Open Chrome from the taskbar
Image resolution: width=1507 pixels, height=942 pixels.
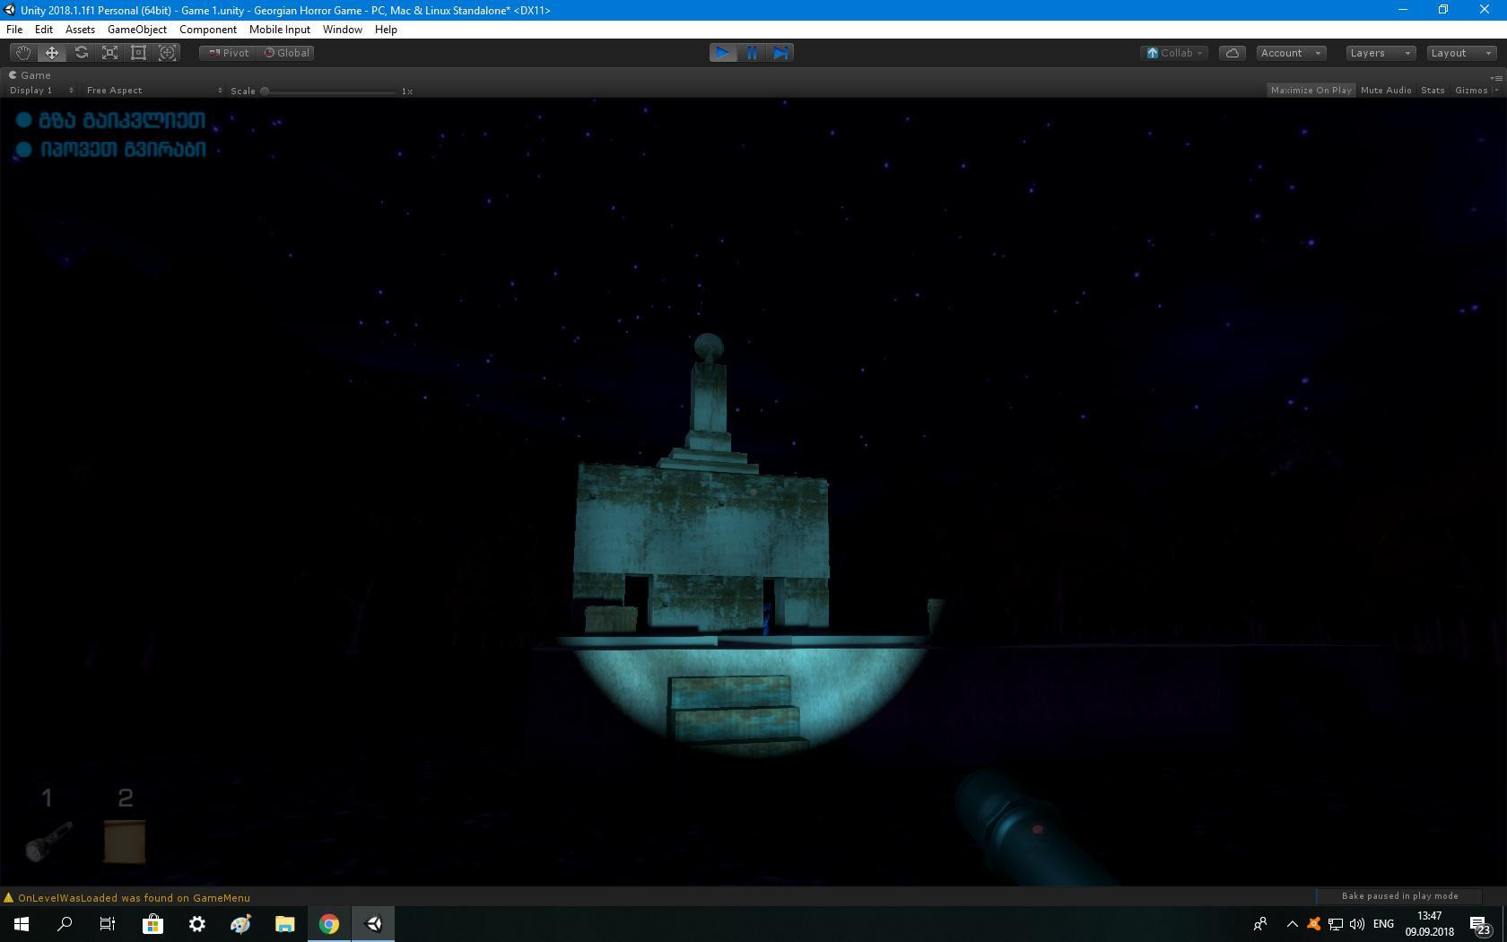click(x=329, y=924)
